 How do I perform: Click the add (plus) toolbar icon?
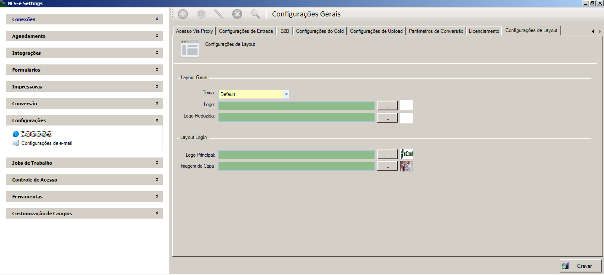(x=183, y=14)
